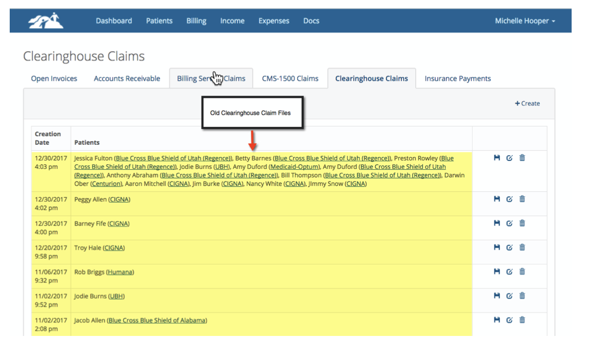The image size is (589, 361).
Task: Open the Michelle Hooper account dropdown
Action: 526,20
